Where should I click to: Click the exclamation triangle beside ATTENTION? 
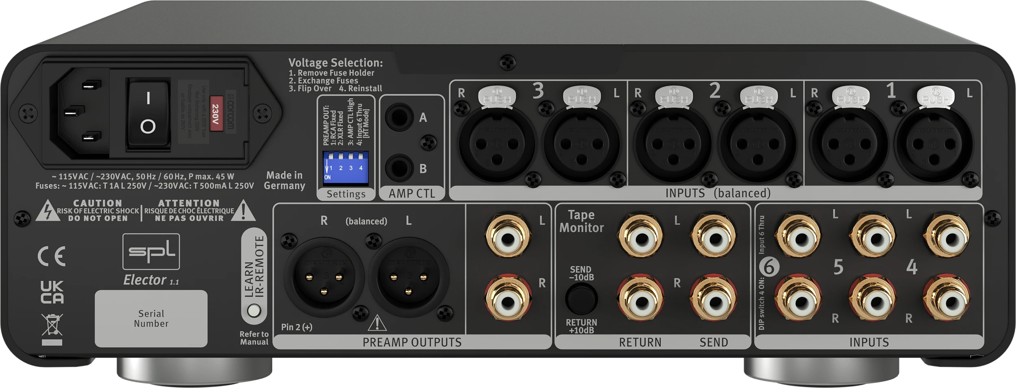coord(243,211)
